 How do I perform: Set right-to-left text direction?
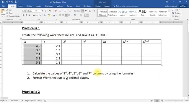[x=86, y=11]
